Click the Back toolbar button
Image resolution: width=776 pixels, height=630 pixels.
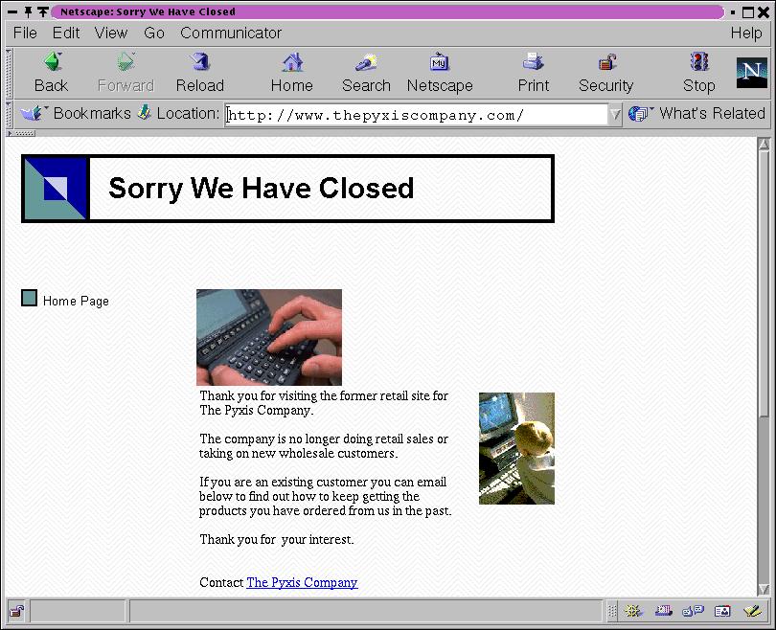52,73
